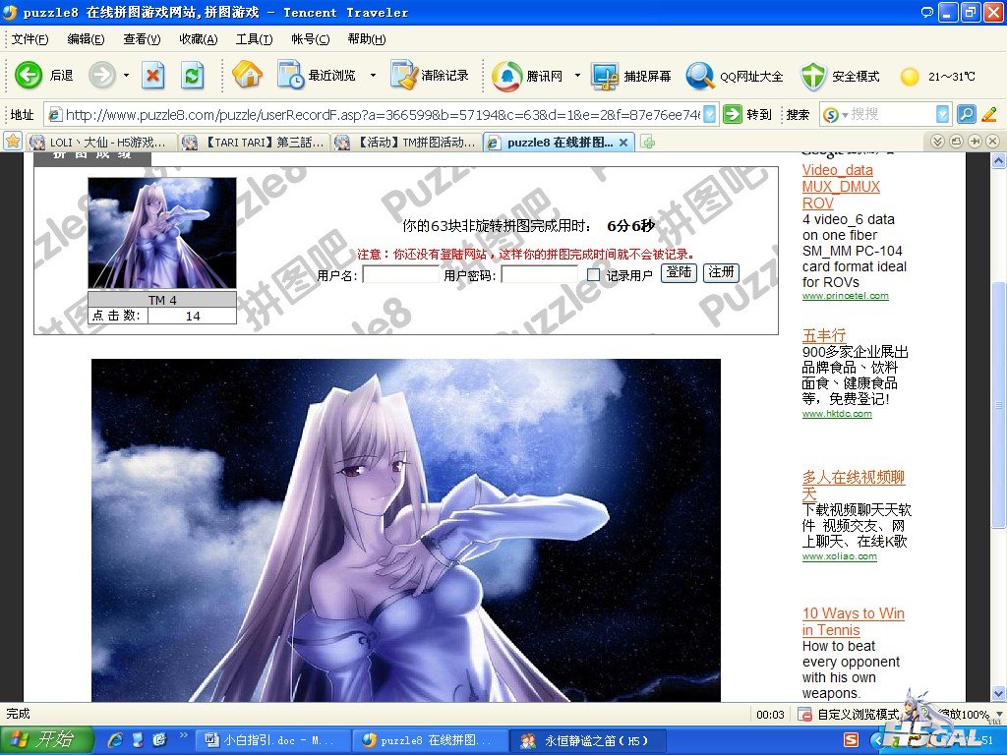The height and width of the screenshot is (755, 1007).
Task: Open the 10 Ways to Win in Tennis link
Action: tap(853, 621)
